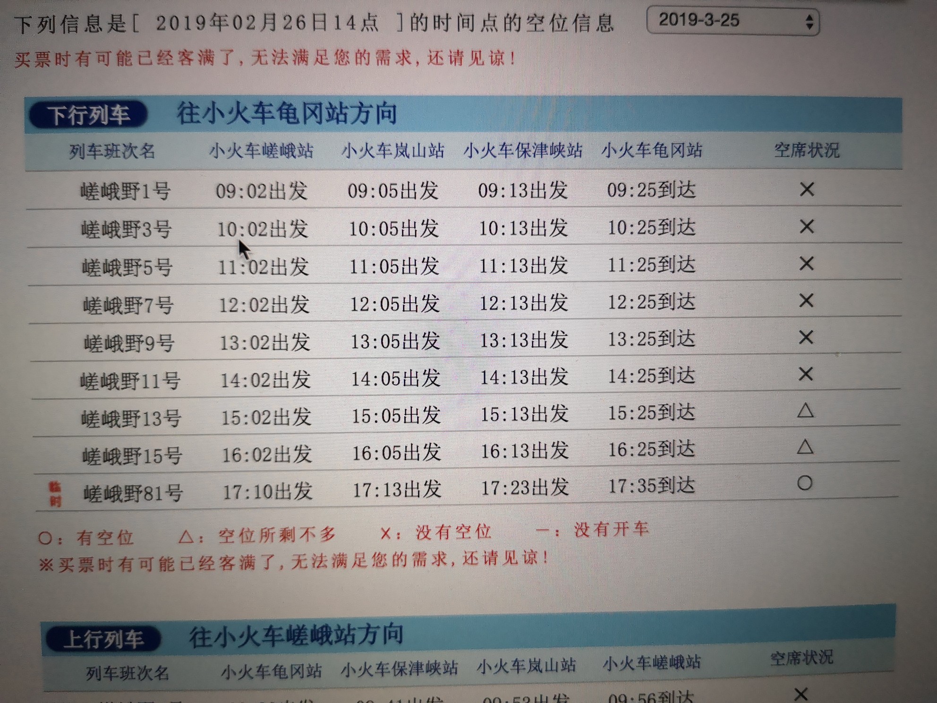
Task: Click the 空席状况 column header in the 下行列车 table
Action: (x=807, y=150)
